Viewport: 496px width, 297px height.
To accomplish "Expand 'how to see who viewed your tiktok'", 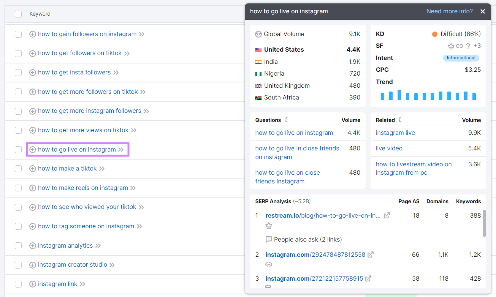I will 142,207.
